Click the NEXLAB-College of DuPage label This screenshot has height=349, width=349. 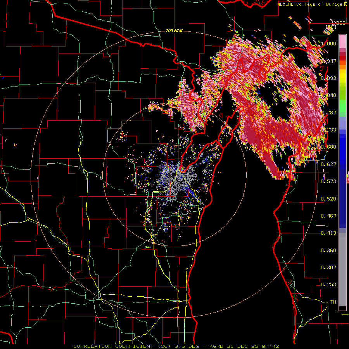310,4
